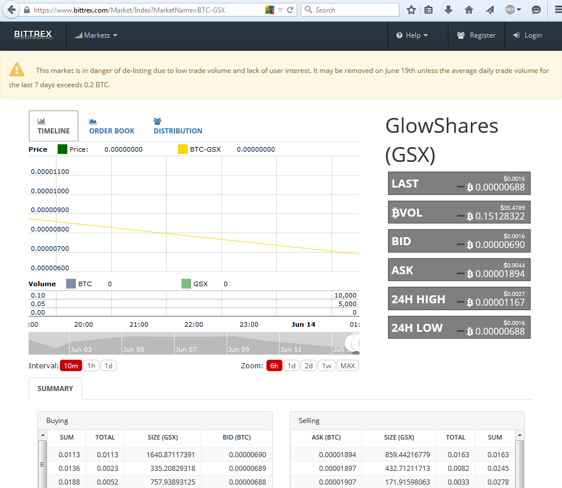This screenshot has width=562, height=488.
Task: Click the Jun 07 timeline marker
Action: (x=186, y=349)
